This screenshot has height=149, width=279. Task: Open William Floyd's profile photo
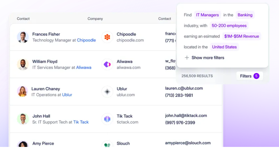point(23,64)
